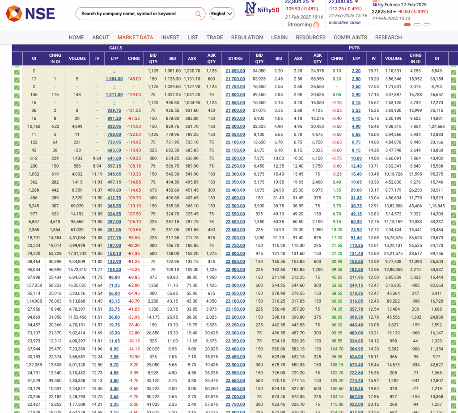Select third ticker carousel indicator dot
Image resolution: width=458 pixels, height=413 pixels.
click(427, 25)
